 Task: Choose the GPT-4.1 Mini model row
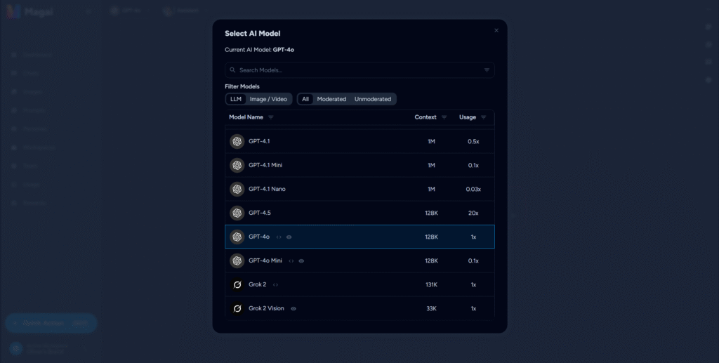[359, 166]
